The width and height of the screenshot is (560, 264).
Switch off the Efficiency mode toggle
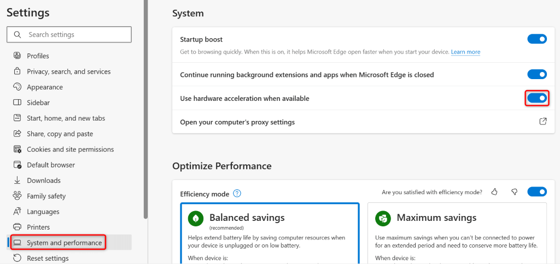(x=536, y=191)
